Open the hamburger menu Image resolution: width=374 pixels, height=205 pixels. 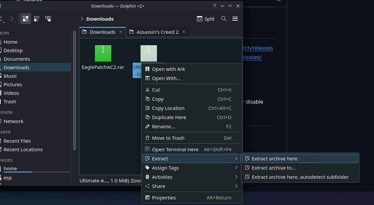coord(235,19)
